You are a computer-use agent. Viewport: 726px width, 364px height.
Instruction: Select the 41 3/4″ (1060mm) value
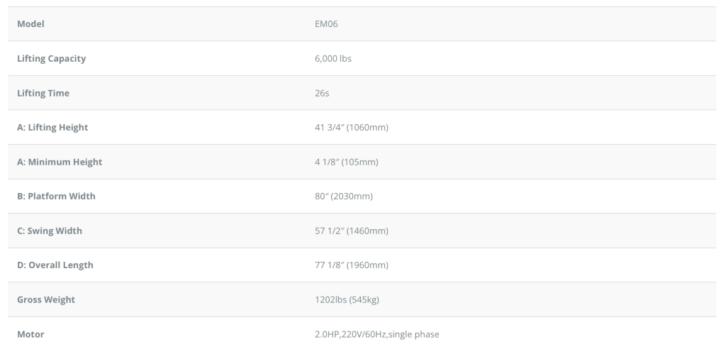(351, 128)
